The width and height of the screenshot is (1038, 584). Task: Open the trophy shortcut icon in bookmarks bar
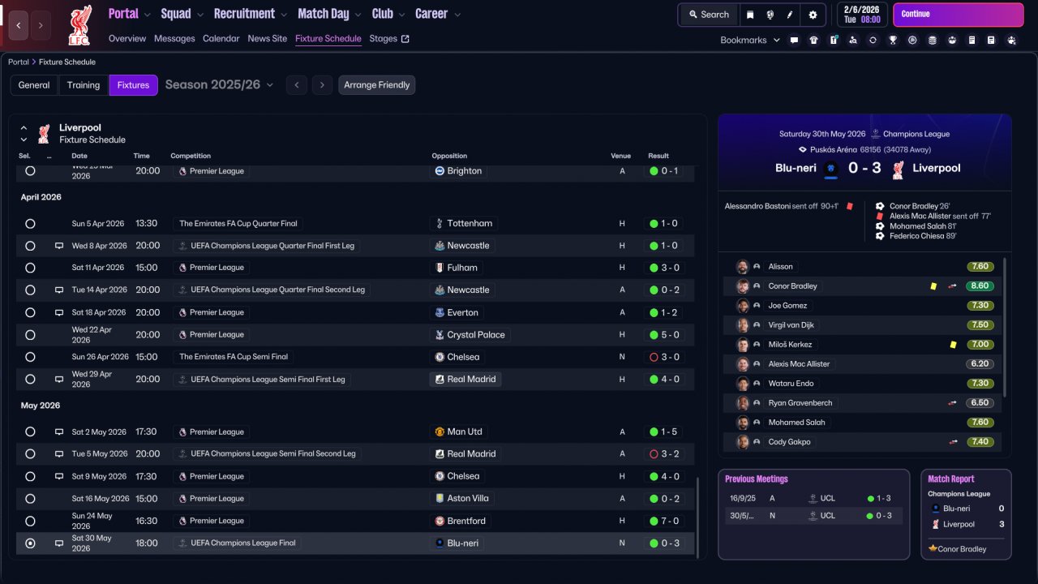point(893,40)
